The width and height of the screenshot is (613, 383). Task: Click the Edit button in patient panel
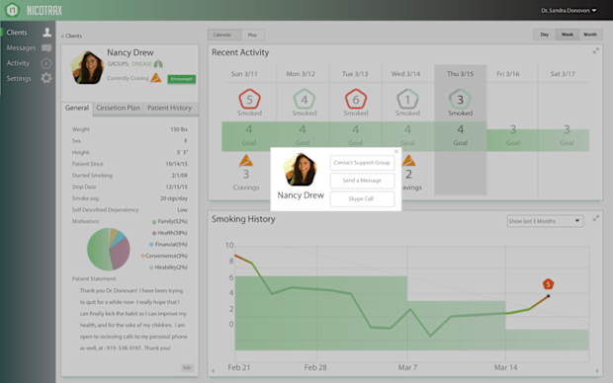click(x=187, y=368)
